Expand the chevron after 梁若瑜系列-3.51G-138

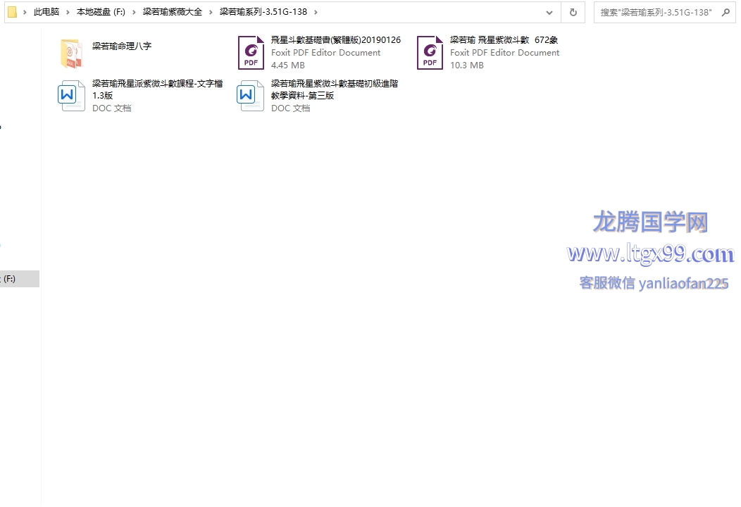pyautogui.click(x=316, y=12)
